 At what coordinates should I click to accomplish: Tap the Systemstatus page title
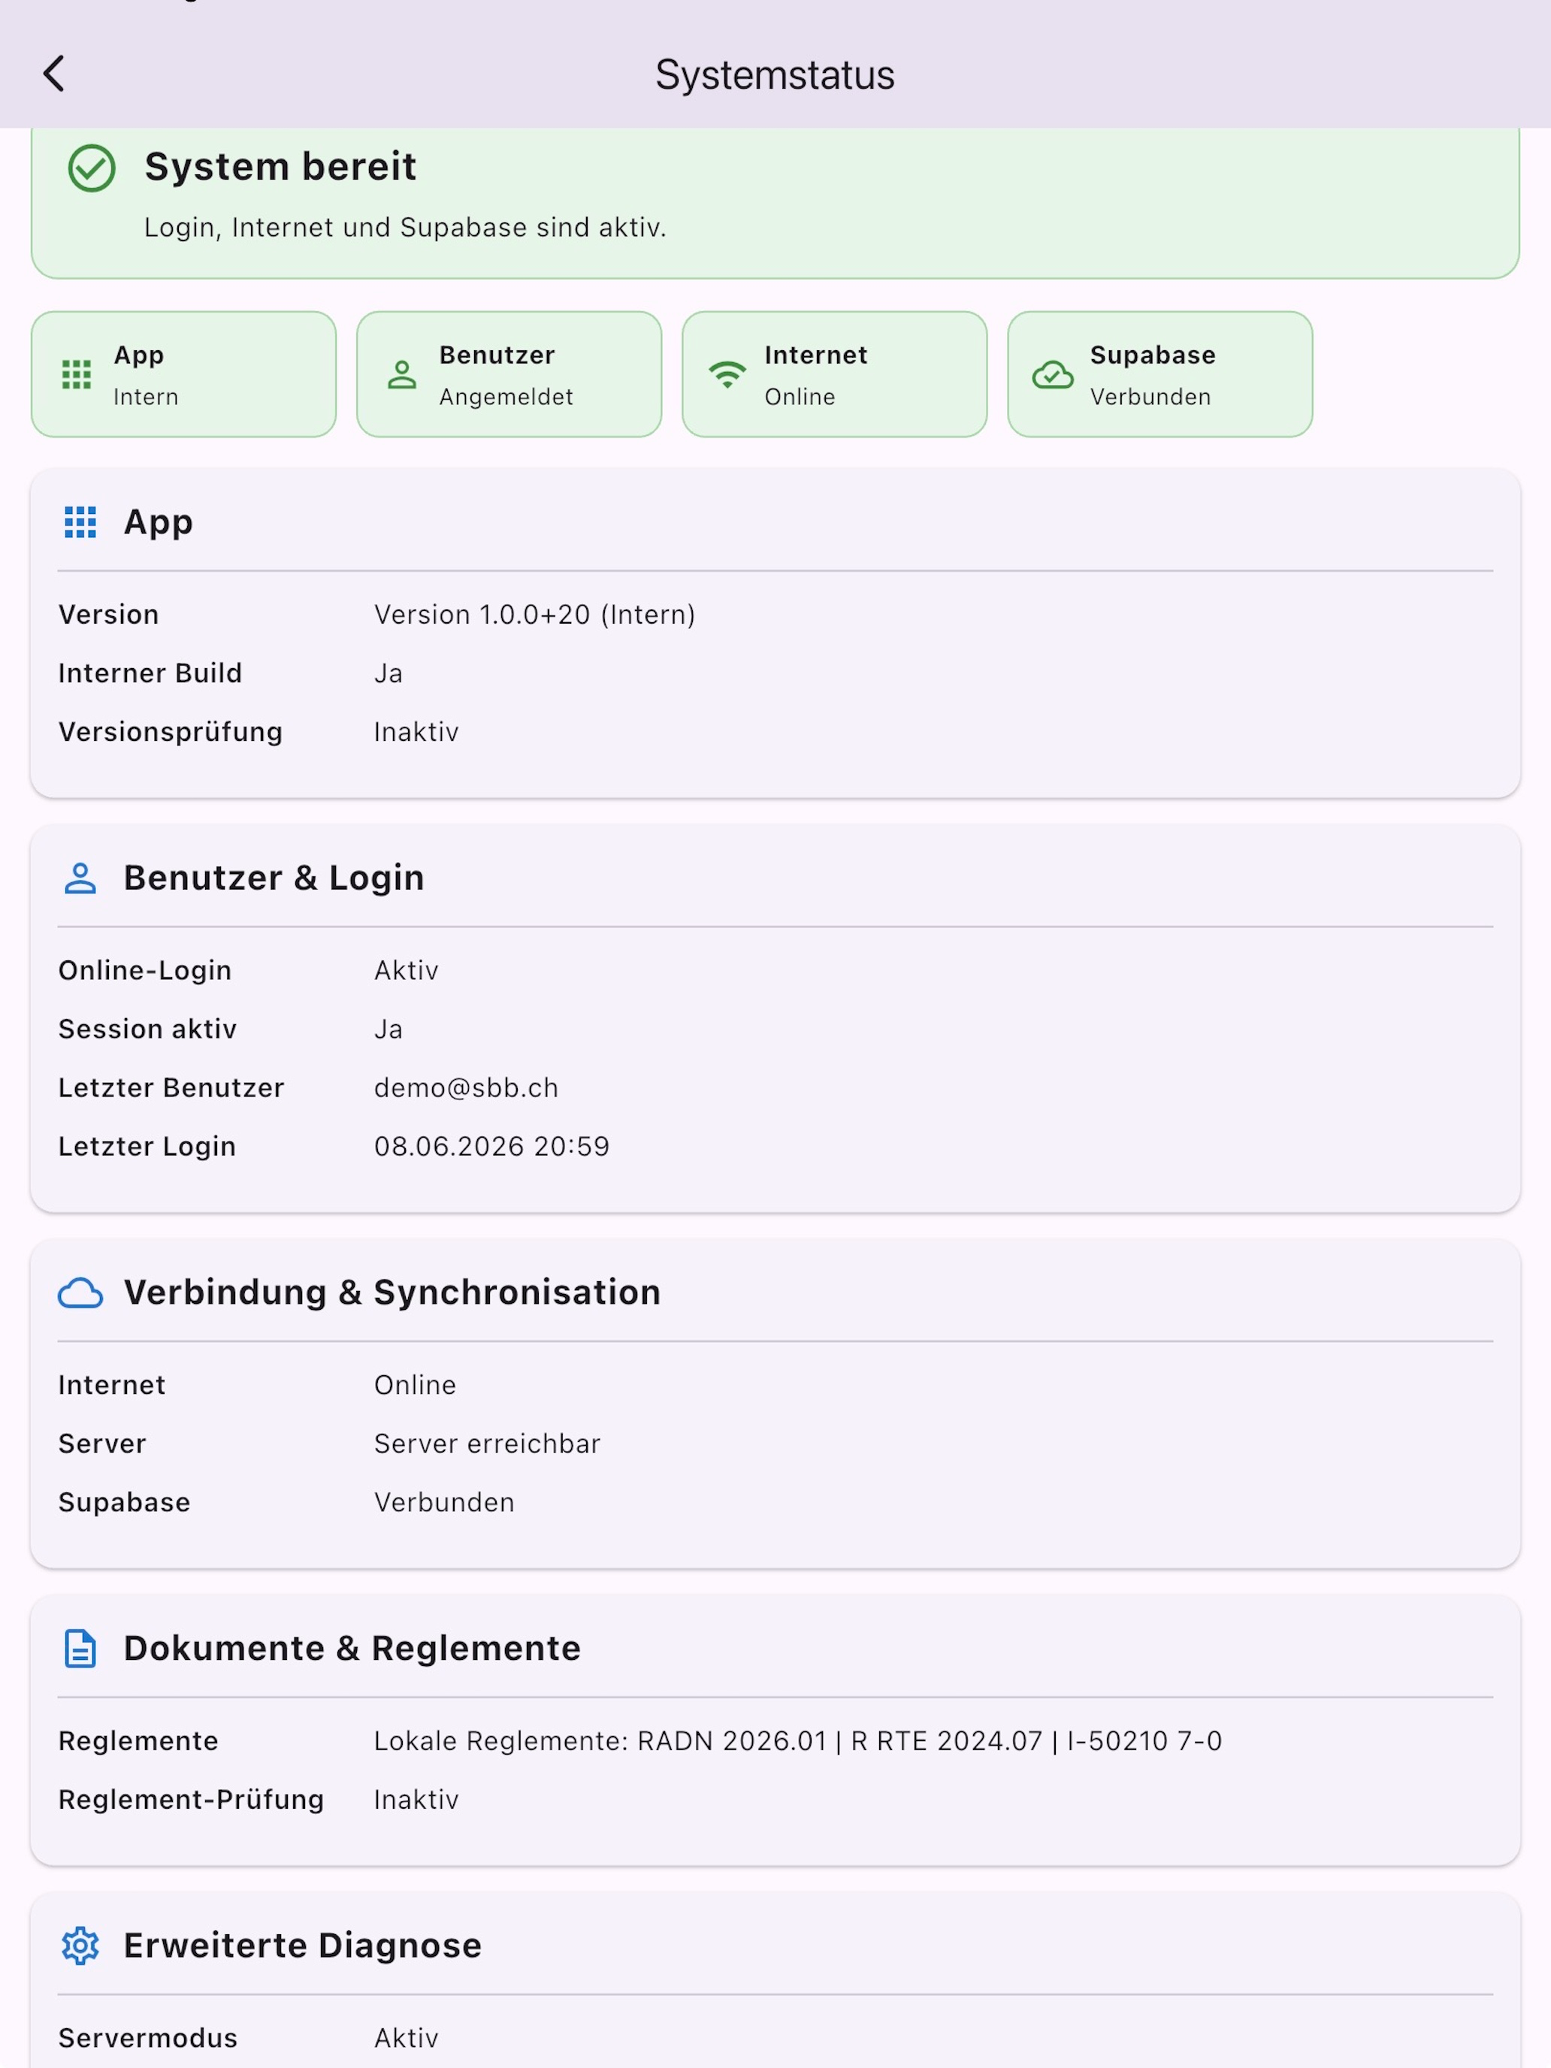pos(775,75)
